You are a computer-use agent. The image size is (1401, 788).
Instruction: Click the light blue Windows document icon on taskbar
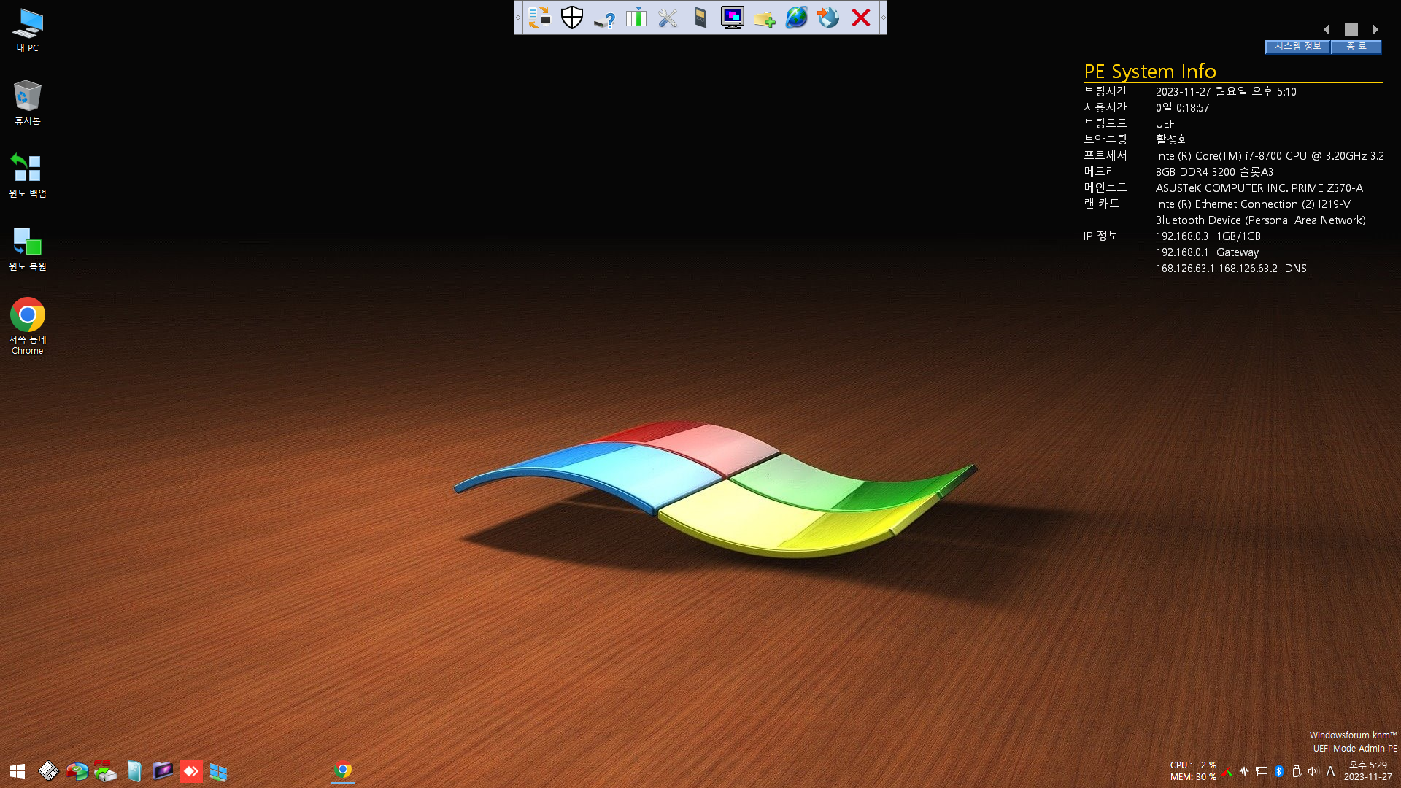134,771
